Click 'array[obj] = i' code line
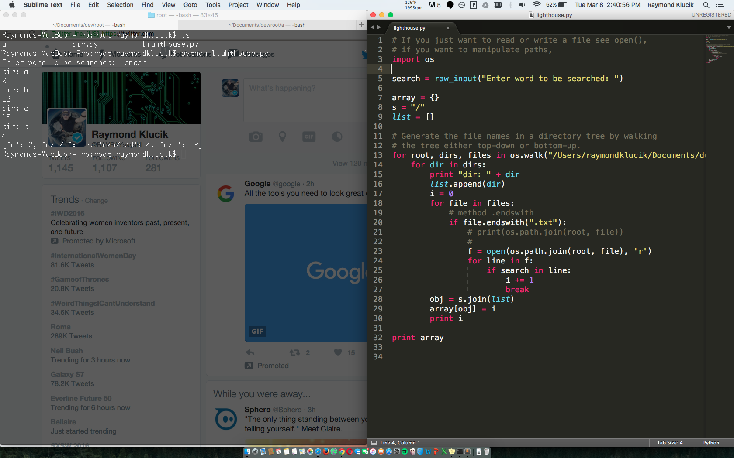This screenshot has height=458, width=734. (463, 309)
